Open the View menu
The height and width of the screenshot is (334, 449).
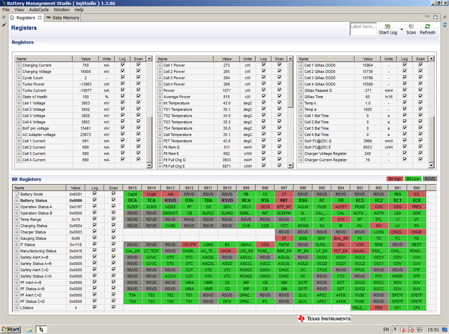(x=19, y=10)
